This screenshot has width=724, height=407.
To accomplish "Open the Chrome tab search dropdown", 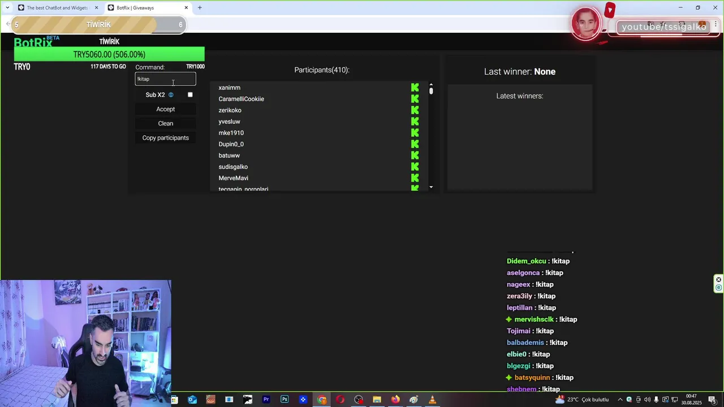I will click(7, 7).
